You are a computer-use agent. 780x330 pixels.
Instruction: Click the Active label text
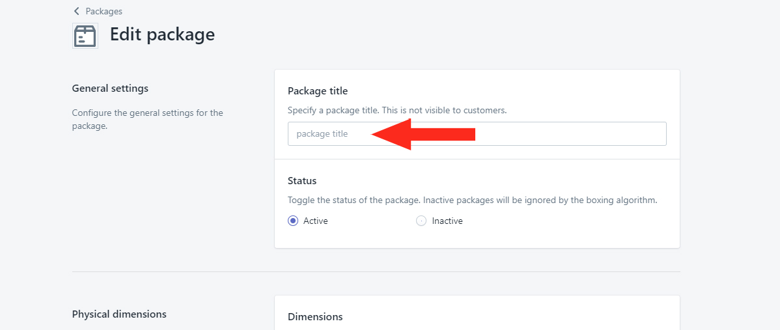[x=315, y=221]
